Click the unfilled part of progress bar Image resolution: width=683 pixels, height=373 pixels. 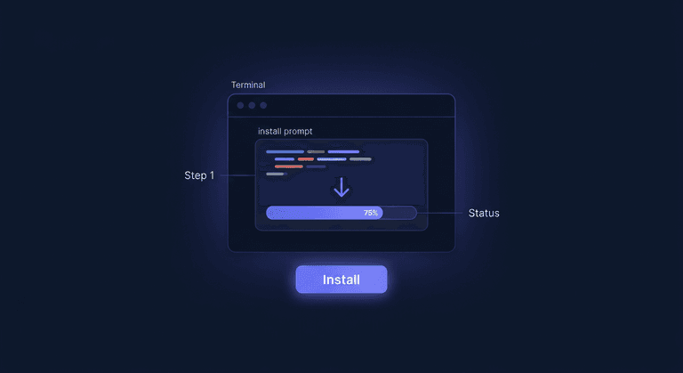point(400,213)
